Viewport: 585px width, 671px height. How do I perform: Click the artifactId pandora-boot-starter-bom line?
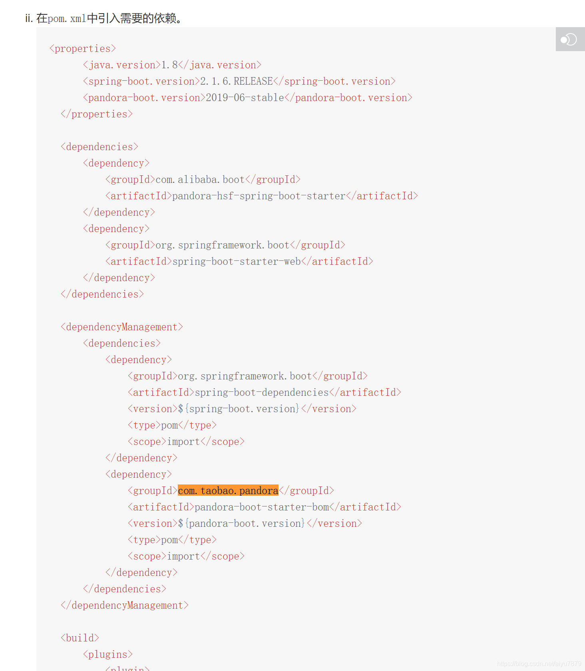pos(265,507)
